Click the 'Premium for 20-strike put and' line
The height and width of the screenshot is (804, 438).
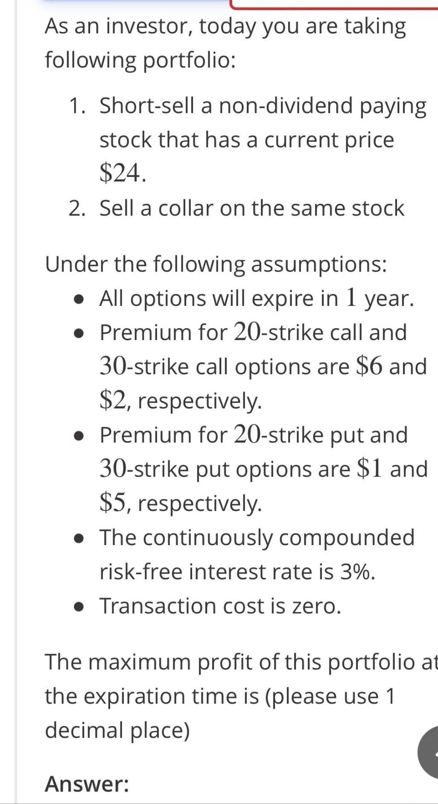pyautogui.click(x=254, y=435)
